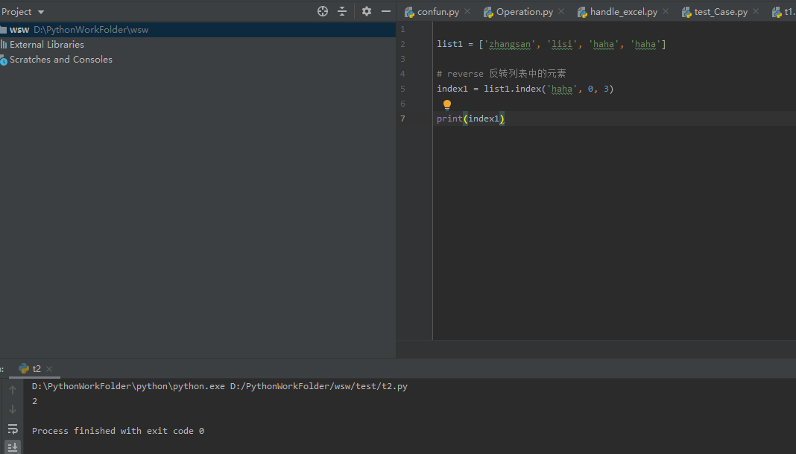The image size is (796, 454).
Task: Click the line 2 gutter number
Action: 402,44
